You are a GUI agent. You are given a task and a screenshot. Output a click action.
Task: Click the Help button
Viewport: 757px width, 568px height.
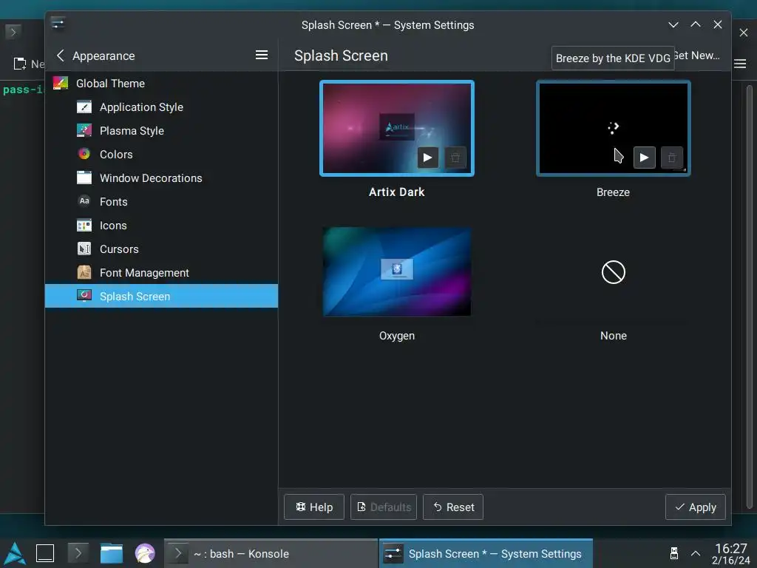click(x=314, y=507)
